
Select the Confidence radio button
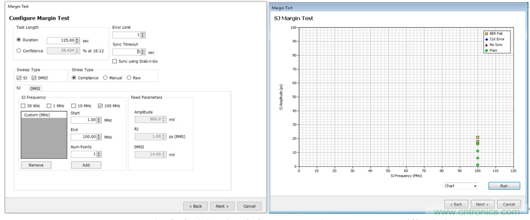point(19,51)
